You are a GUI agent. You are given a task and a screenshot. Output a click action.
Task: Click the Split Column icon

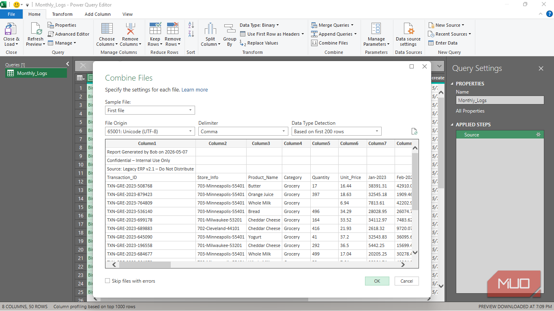coord(210,29)
